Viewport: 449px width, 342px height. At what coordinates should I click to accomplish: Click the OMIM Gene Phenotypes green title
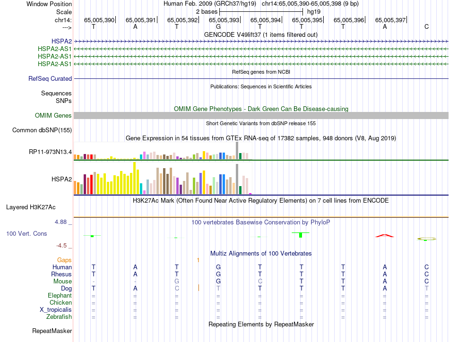(x=261, y=109)
